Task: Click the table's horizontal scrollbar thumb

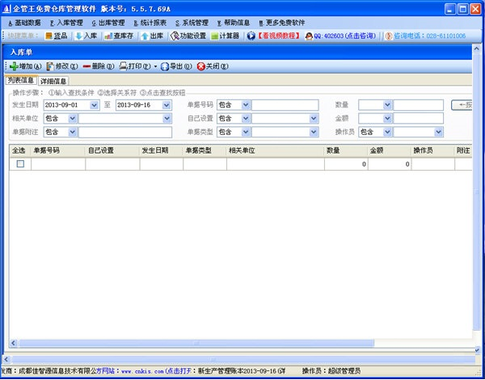Action: 196,343
